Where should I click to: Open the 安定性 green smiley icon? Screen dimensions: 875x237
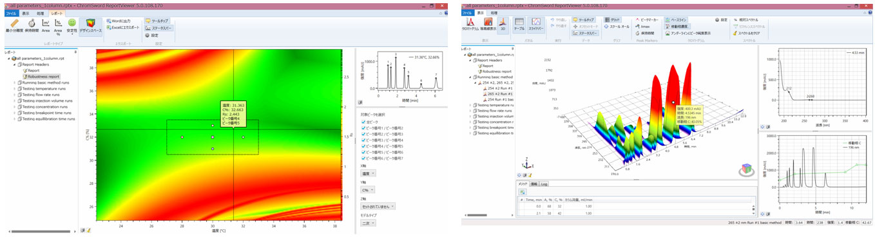72,26
